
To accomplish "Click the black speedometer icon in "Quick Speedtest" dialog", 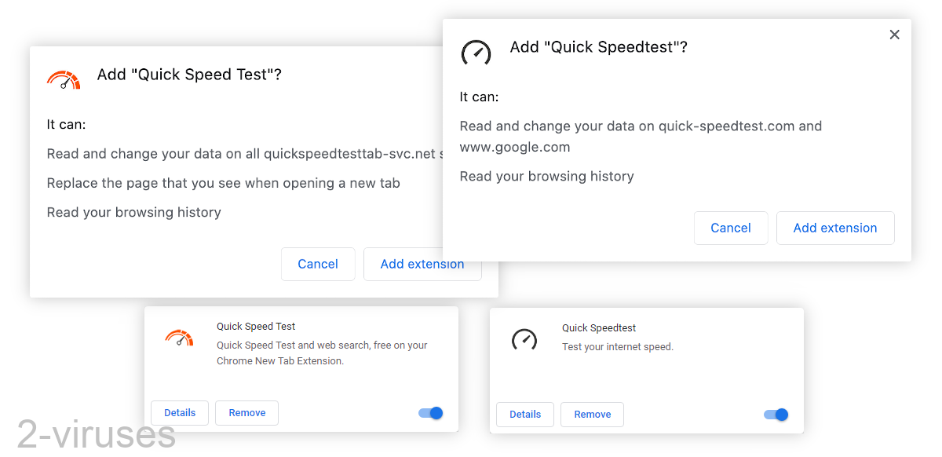I will pyautogui.click(x=476, y=53).
